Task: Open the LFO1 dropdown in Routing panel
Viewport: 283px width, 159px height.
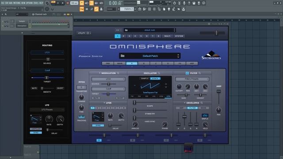Action: 47,53
